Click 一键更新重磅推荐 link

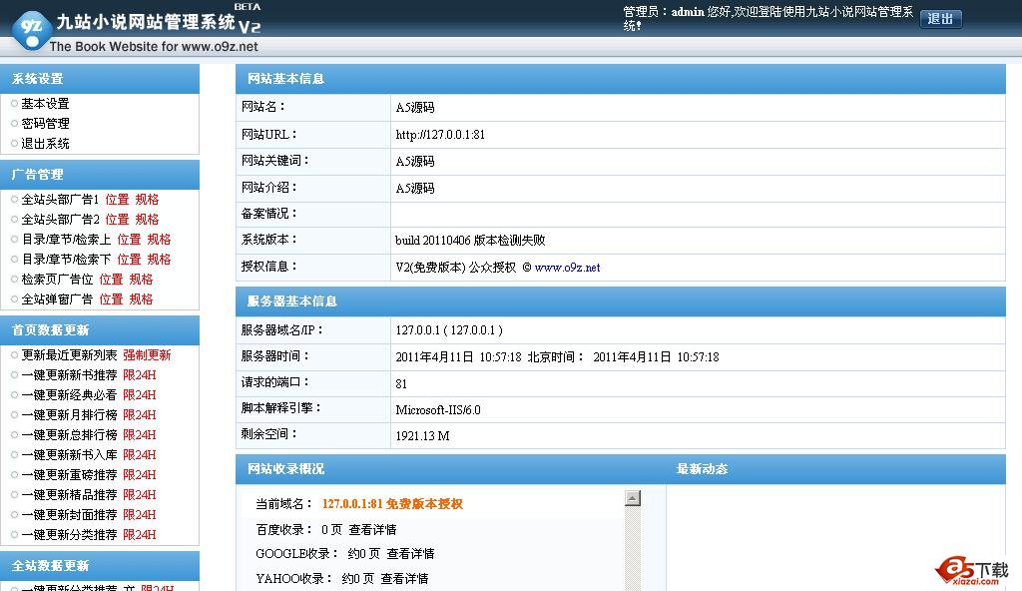(69, 475)
